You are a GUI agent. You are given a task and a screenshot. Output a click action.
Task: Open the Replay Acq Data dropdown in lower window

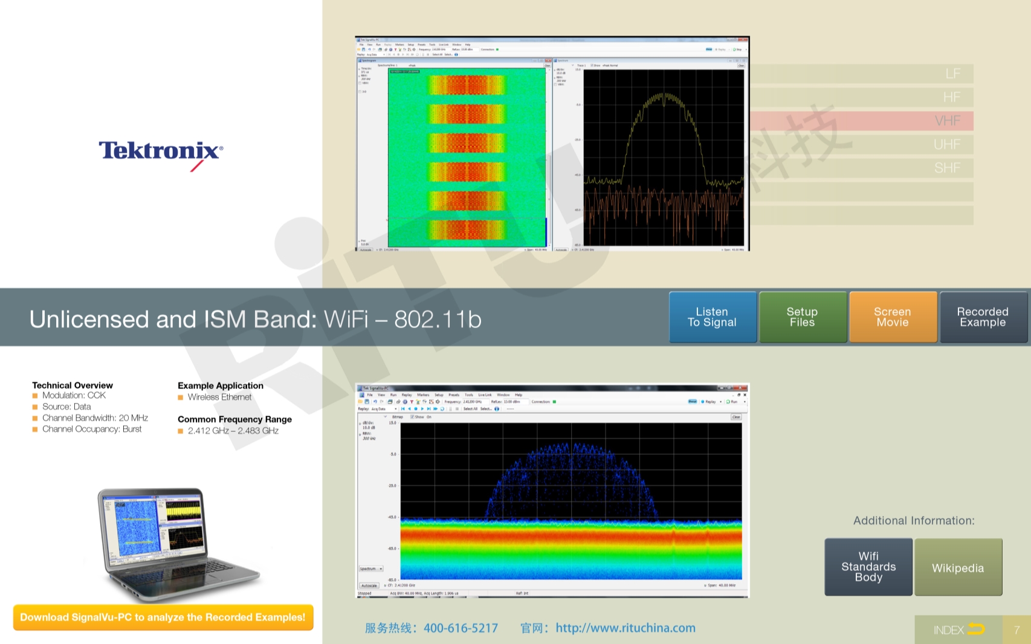point(395,409)
